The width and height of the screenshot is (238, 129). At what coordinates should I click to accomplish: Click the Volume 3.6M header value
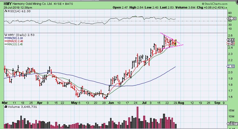click(x=185, y=7)
